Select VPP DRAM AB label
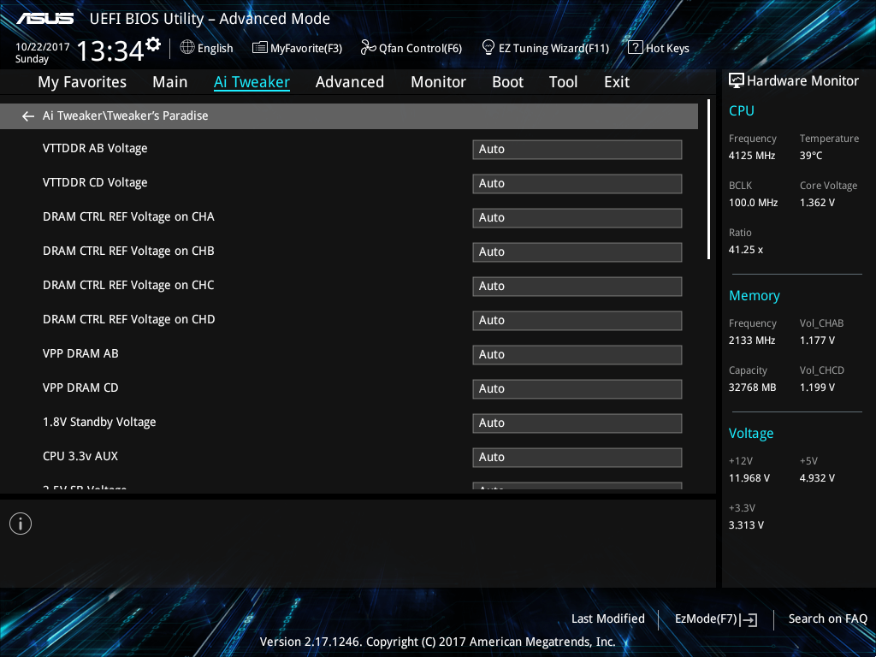876x657 pixels. coord(80,353)
